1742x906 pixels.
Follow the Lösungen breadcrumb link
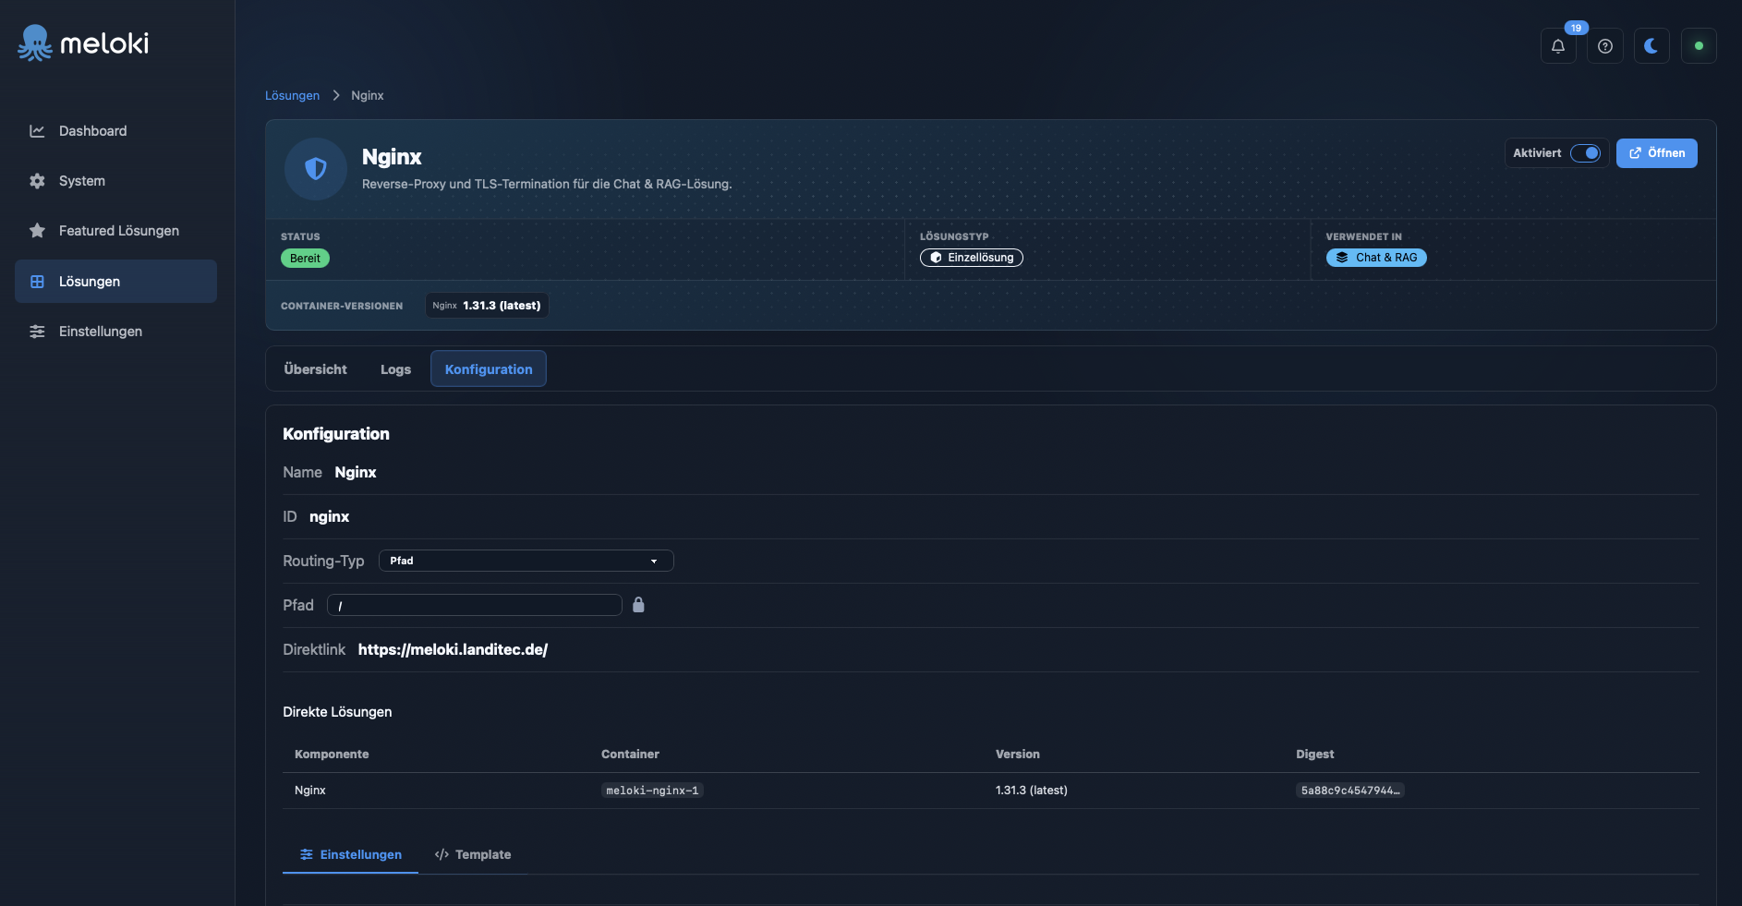coord(292,96)
